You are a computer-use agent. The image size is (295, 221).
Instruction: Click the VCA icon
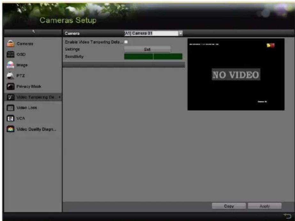[x=10, y=118]
